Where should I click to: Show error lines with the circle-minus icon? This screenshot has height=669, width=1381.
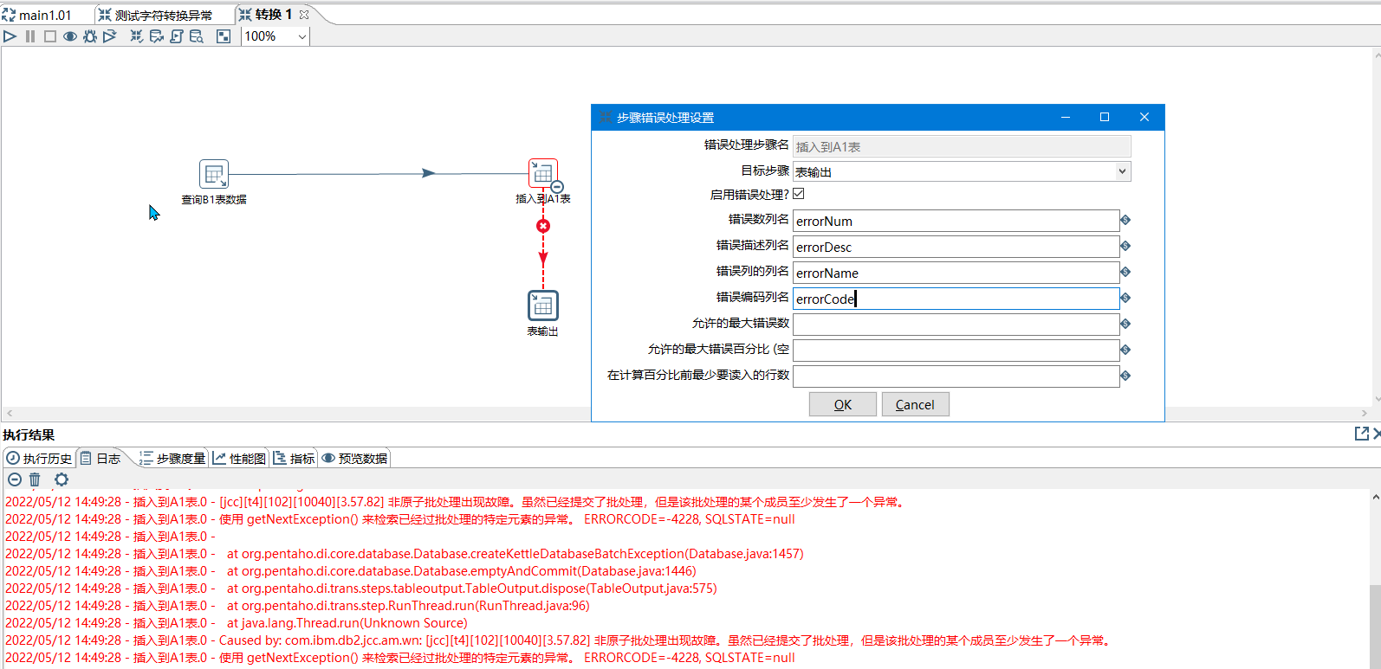pyautogui.click(x=15, y=479)
